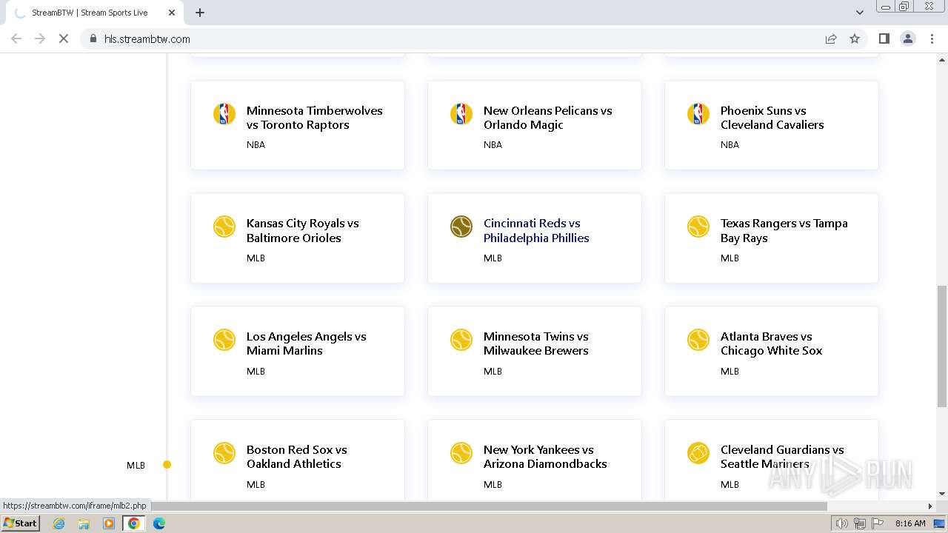Open Minnesota Timberwolves vs Toronto Raptors stream
The height and width of the screenshot is (533, 948).
315,118
